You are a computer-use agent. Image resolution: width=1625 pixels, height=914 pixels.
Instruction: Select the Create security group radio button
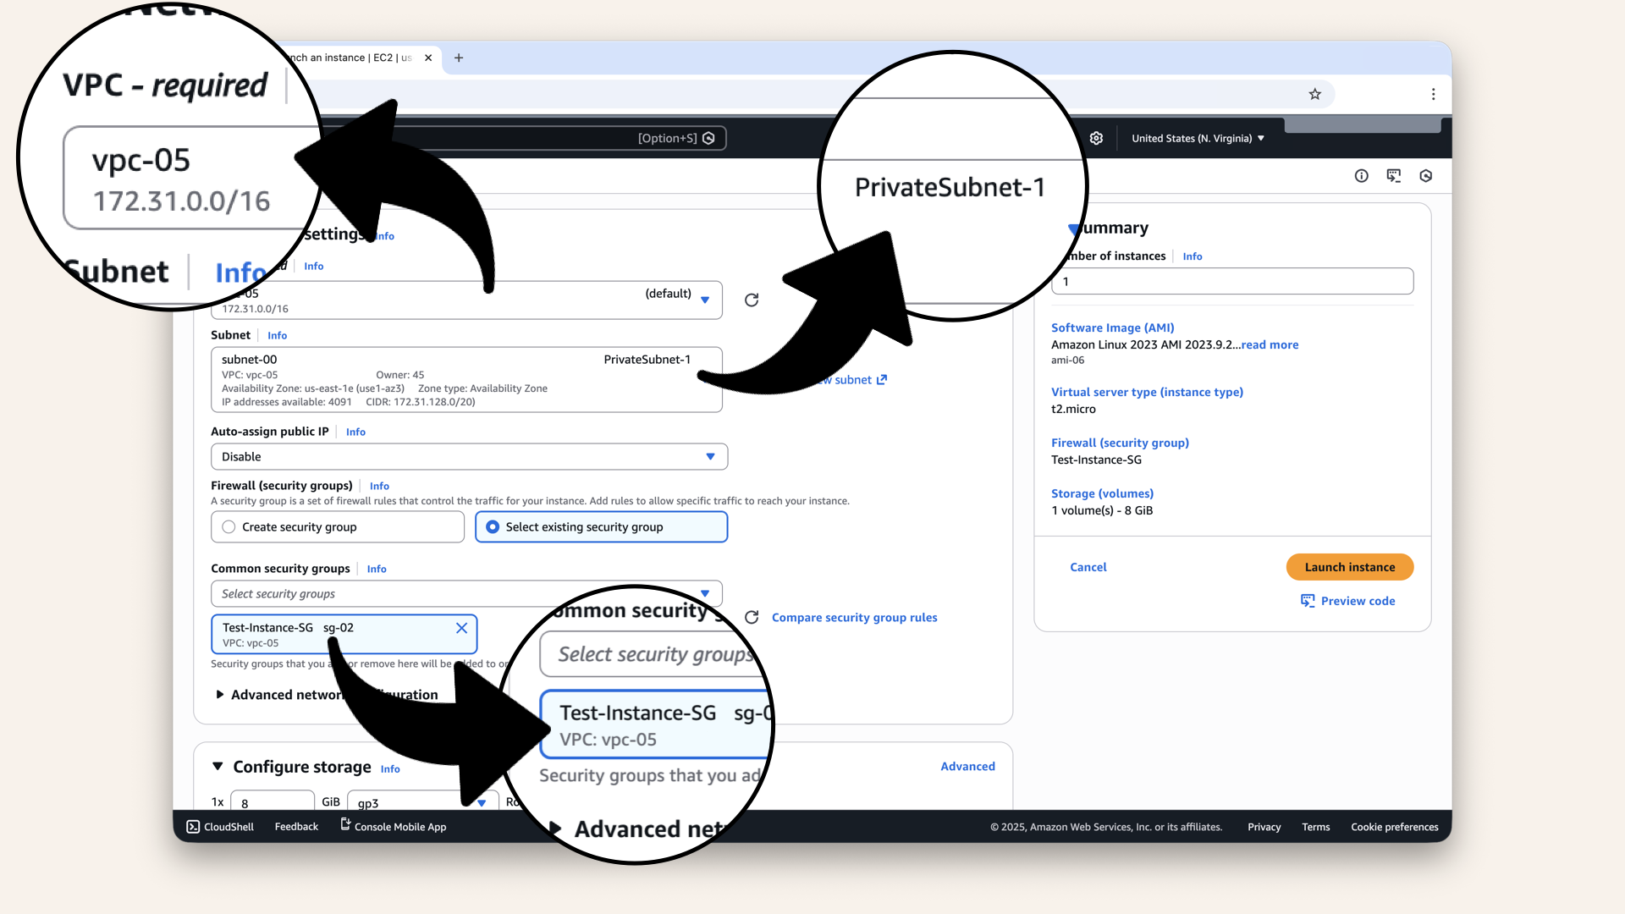[x=229, y=527]
